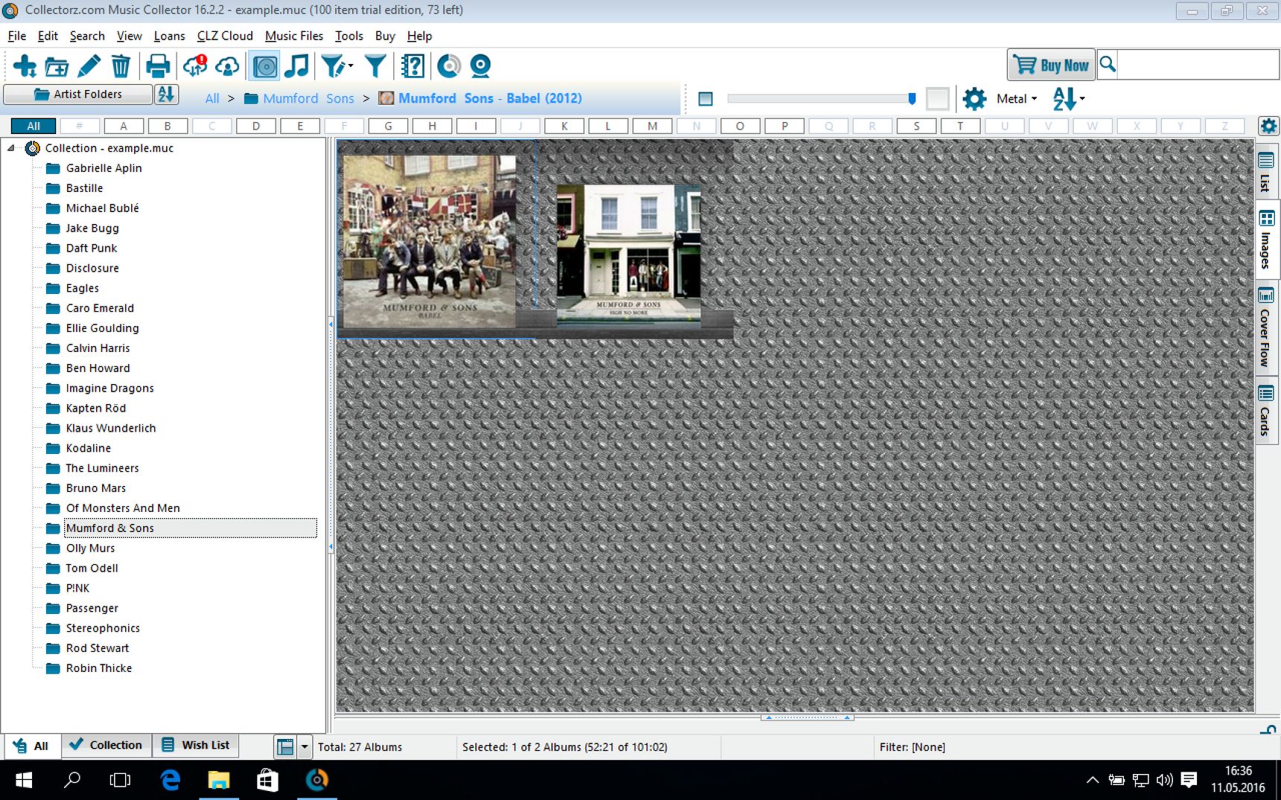The height and width of the screenshot is (800, 1281).
Task: Click the Windows Start button
Action: click(x=24, y=780)
